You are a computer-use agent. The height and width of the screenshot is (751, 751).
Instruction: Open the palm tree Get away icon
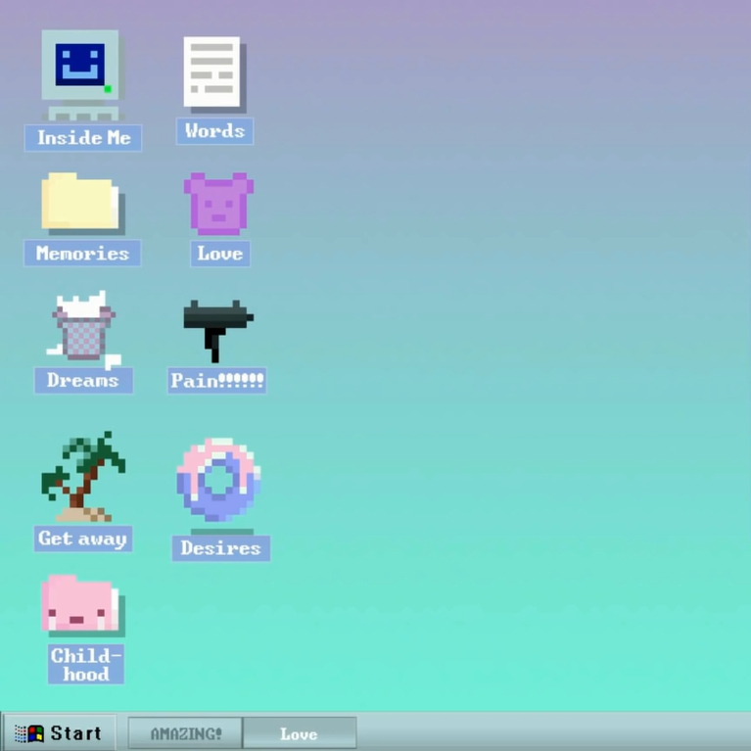(x=83, y=476)
